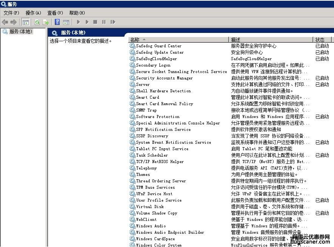Screen dimensions: 334x247
Task: Click the 已启动 status of Software Protection
Action: [322, 117]
